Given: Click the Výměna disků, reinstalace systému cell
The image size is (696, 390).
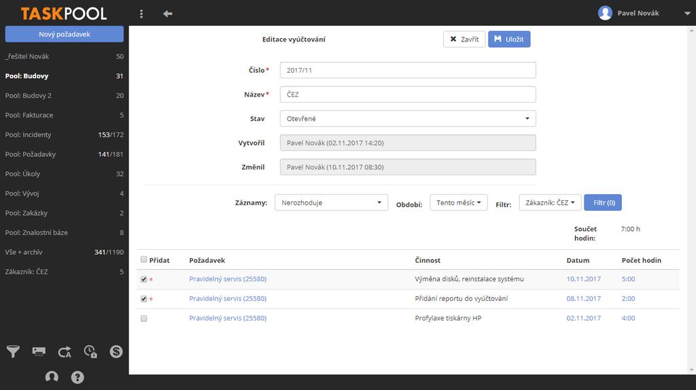Looking at the screenshot, I should 469,279.
